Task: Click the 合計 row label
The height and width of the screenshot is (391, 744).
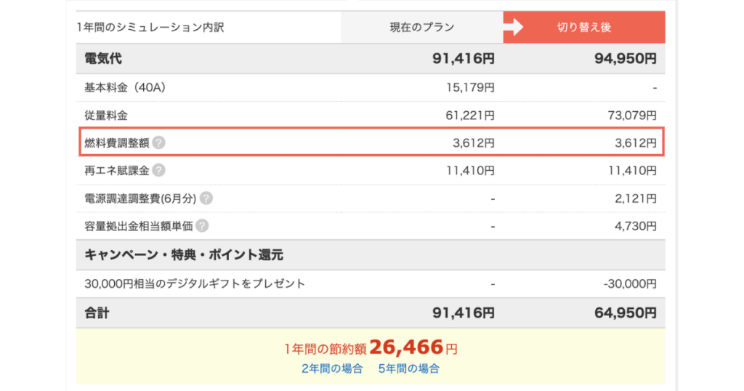Action: (x=97, y=313)
